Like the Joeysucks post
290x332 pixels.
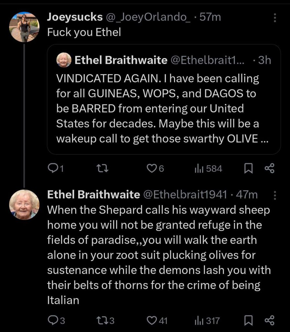tap(152, 168)
